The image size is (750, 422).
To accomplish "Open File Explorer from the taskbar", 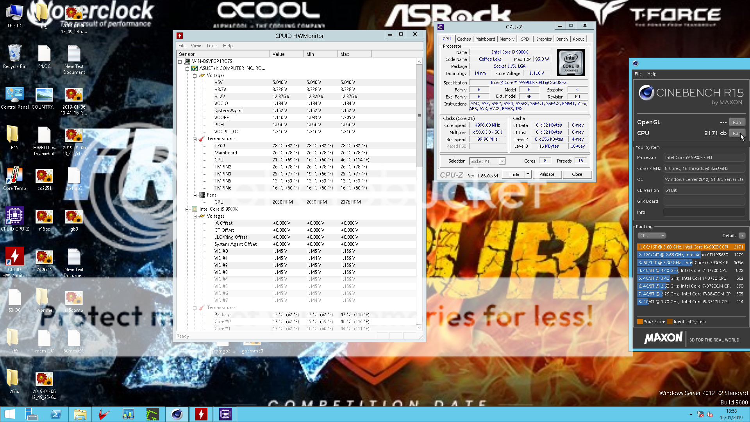I will pyautogui.click(x=80, y=414).
